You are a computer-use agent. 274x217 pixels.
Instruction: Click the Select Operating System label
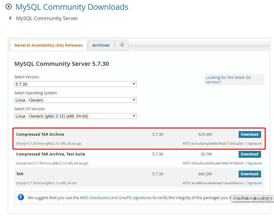click(x=36, y=93)
